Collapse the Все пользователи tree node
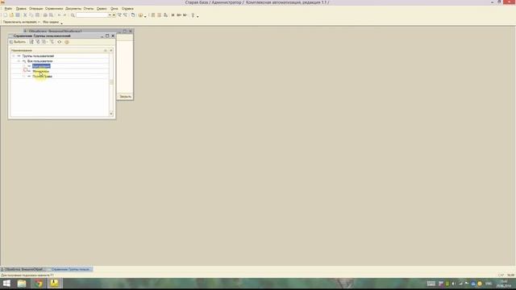Image resolution: width=516 pixels, height=290 pixels. 19,61
